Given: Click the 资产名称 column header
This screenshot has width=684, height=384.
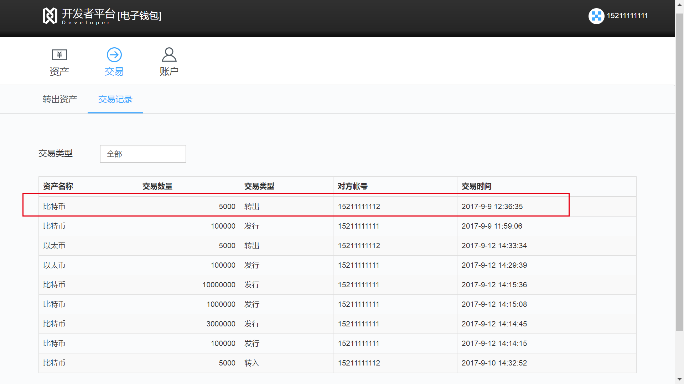Looking at the screenshot, I should [x=58, y=186].
